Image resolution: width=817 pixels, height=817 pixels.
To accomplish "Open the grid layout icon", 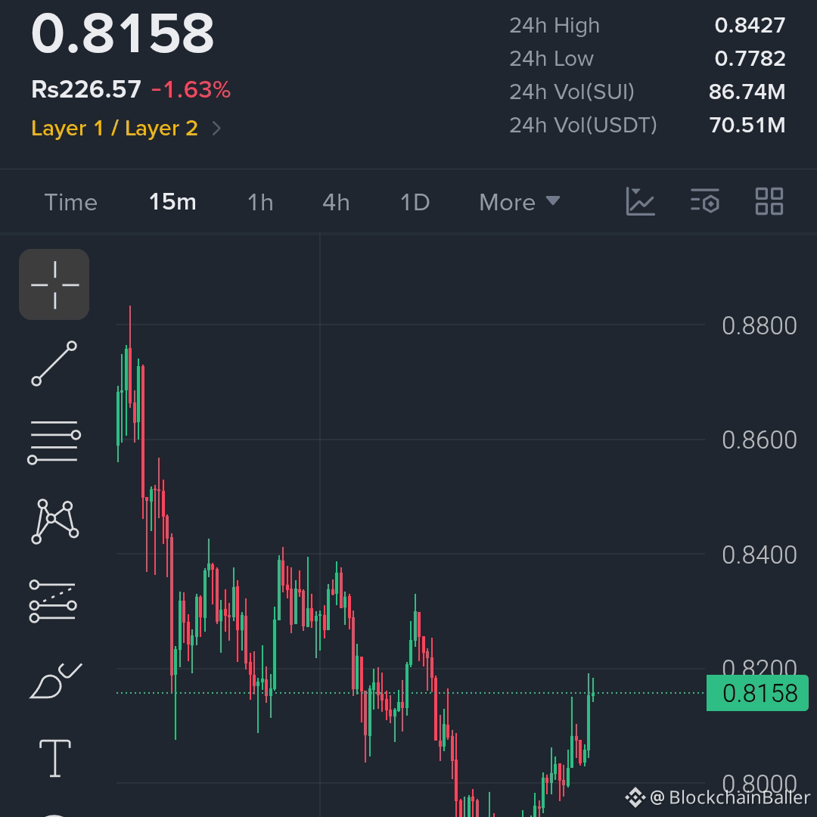I will click(x=769, y=201).
